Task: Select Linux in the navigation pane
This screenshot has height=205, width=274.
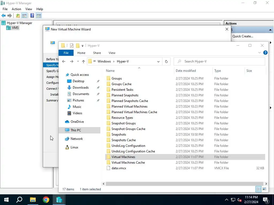Action: [x=74, y=147]
